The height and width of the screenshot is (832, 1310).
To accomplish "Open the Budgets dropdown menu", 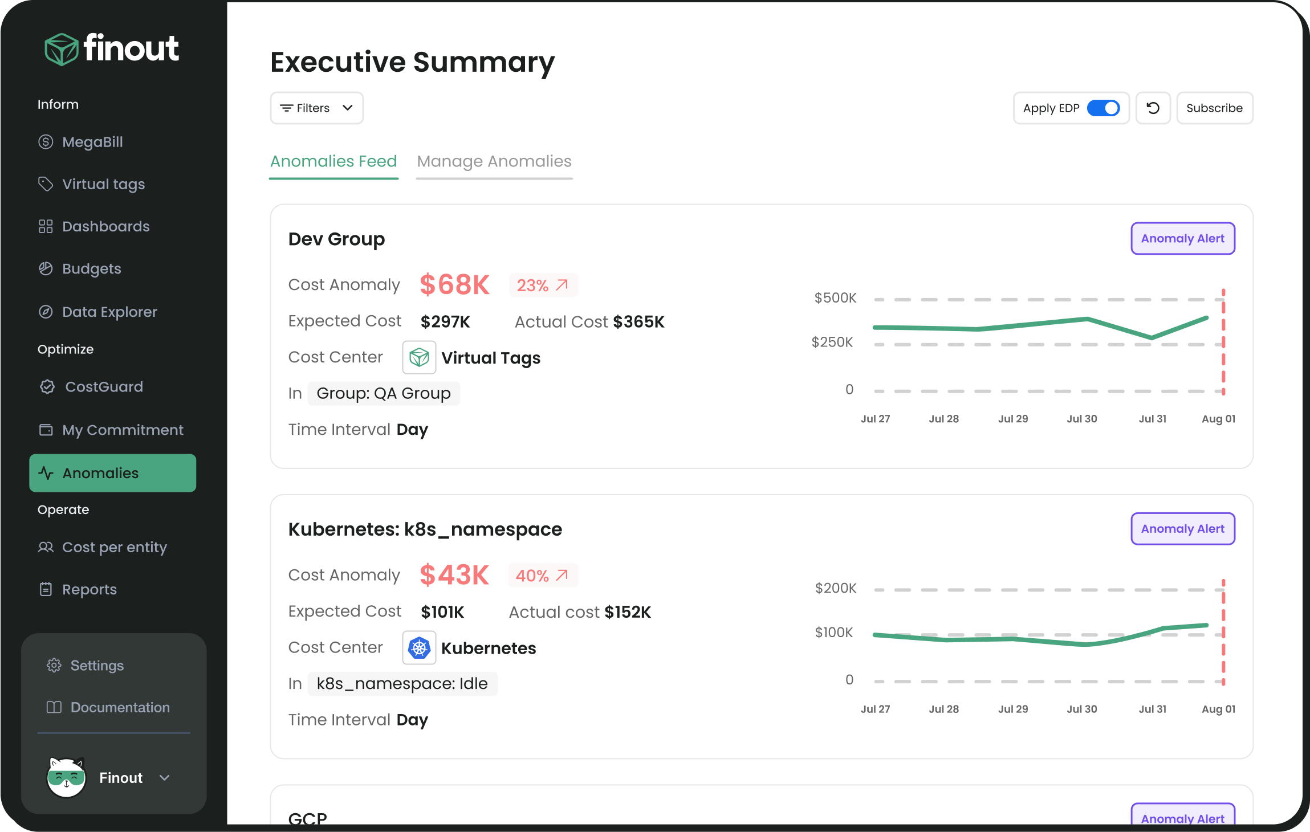I will click(92, 268).
